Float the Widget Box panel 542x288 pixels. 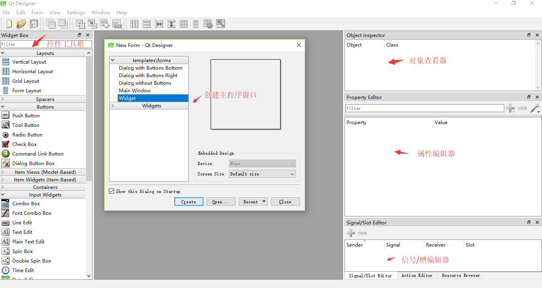79,35
